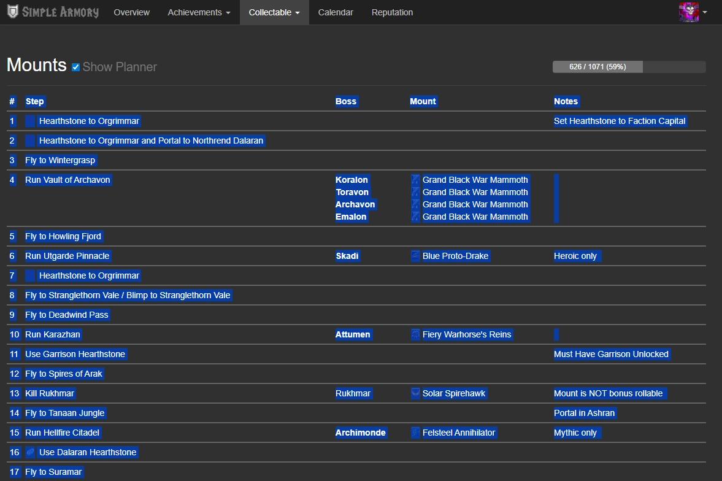Screen dimensions: 722x481
Task: Click the Notes column header
Action: tap(566, 101)
